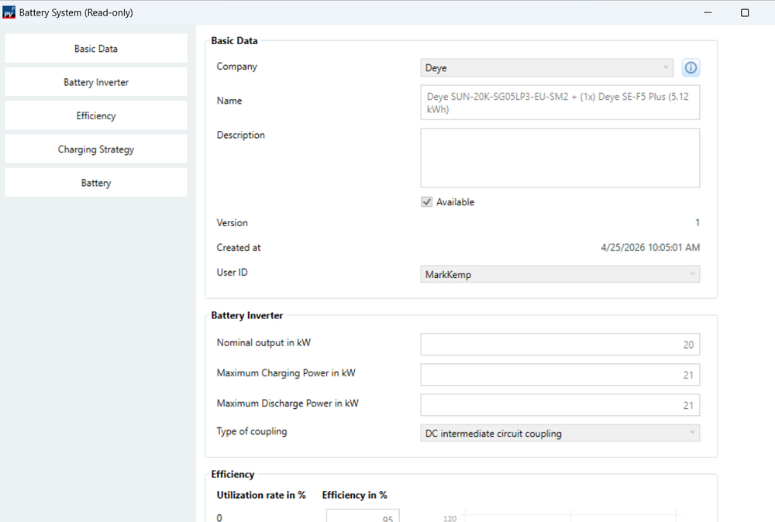Image resolution: width=775 pixels, height=522 pixels.
Task: Switch to the Battery sidebar section
Action: click(x=96, y=183)
